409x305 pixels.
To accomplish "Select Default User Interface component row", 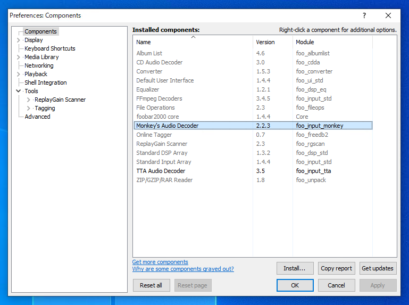I will coord(253,80).
